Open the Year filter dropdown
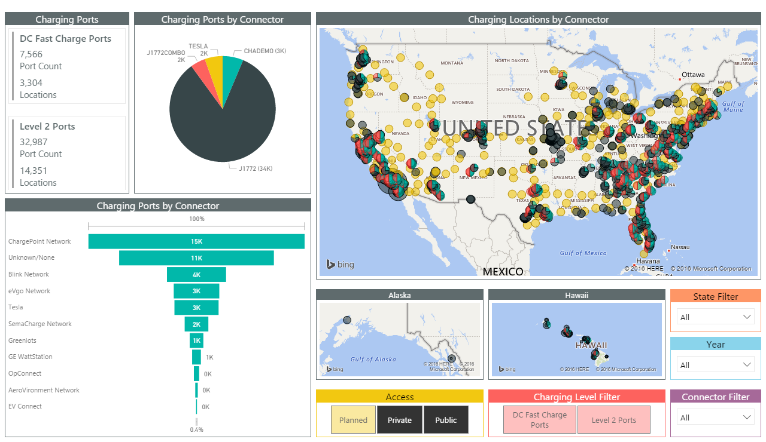Viewport: 766px width, 442px height. tap(716, 365)
